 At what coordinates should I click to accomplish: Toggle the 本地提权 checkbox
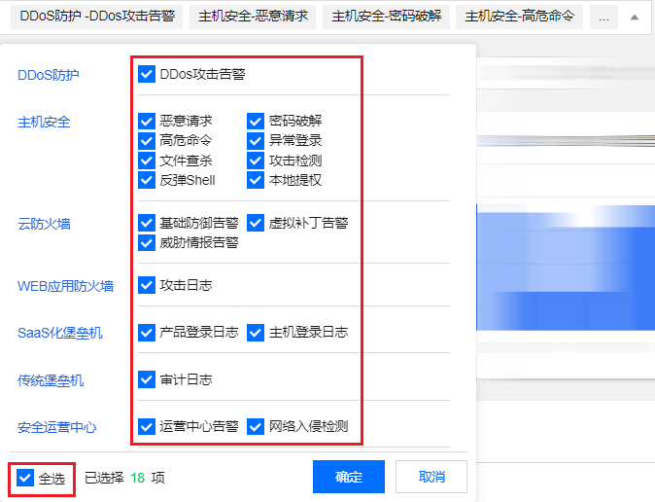[x=256, y=180]
